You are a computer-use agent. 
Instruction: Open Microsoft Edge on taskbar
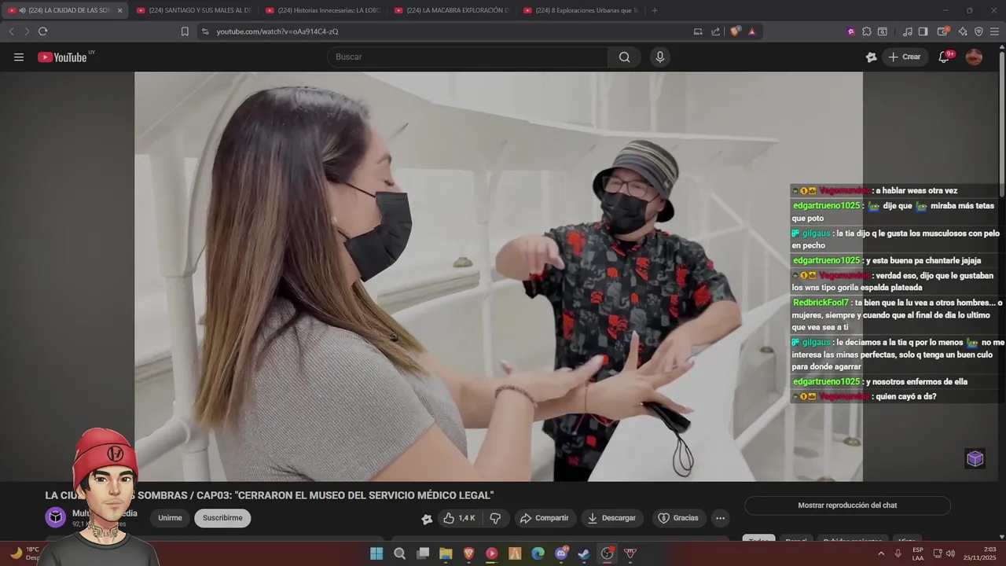coord(538,553)
